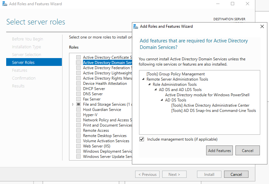Image resolution: width=269 pixels, height=184 pixels.
Task: Select the Hyper-V role label
Action: [x=90, y=115]
